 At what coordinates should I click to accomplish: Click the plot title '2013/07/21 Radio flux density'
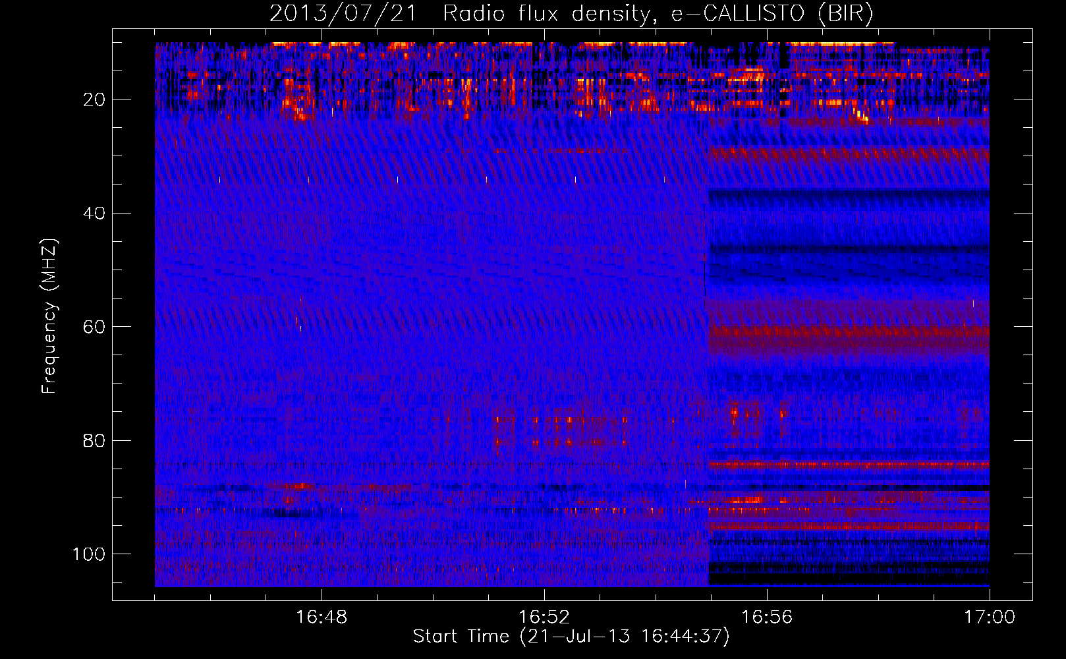[572, 14]
